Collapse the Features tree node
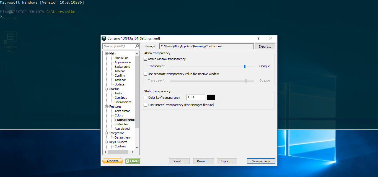 [x=107, y=106]
